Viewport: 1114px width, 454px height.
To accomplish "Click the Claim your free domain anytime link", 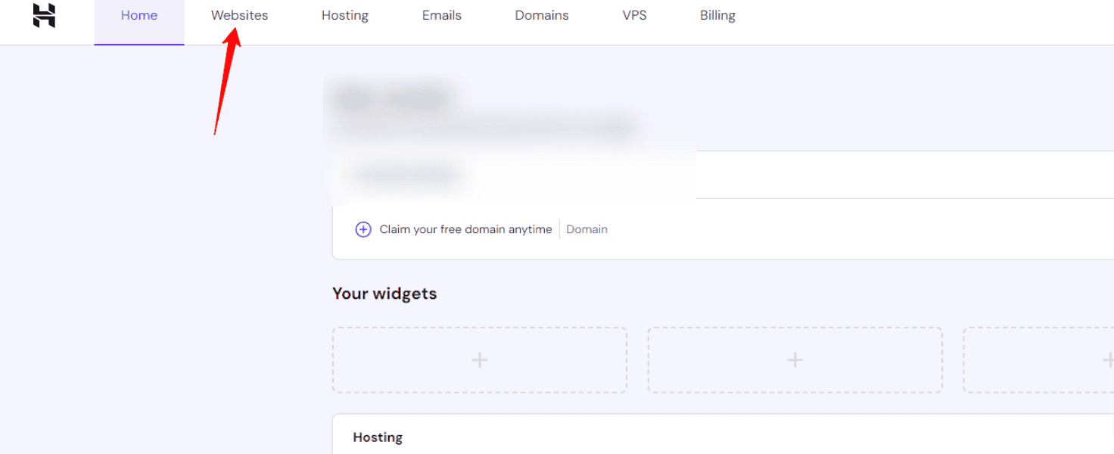I will coord(465,229).
